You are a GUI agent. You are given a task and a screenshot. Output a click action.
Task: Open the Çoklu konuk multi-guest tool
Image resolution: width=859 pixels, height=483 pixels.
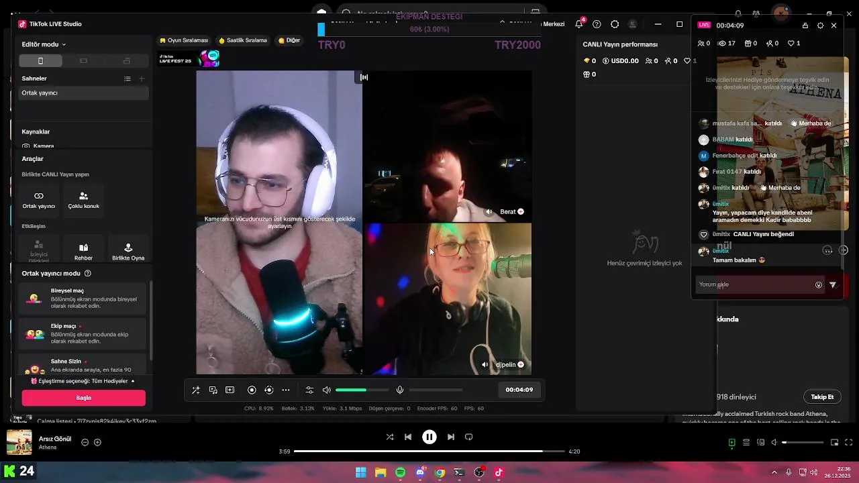(x=83, y=200)
